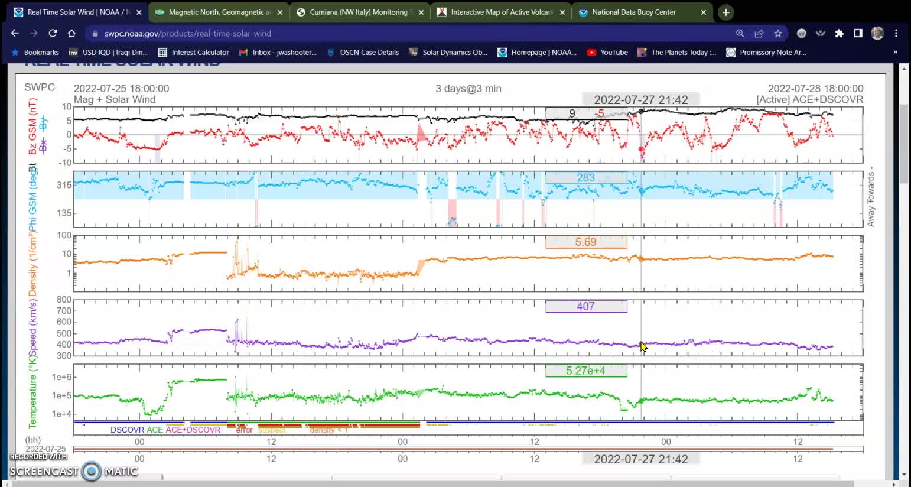The height and width of the screenshot is (487, 911).
Task: Bookmark this page with star icon
Action: [x=778, y=34]
